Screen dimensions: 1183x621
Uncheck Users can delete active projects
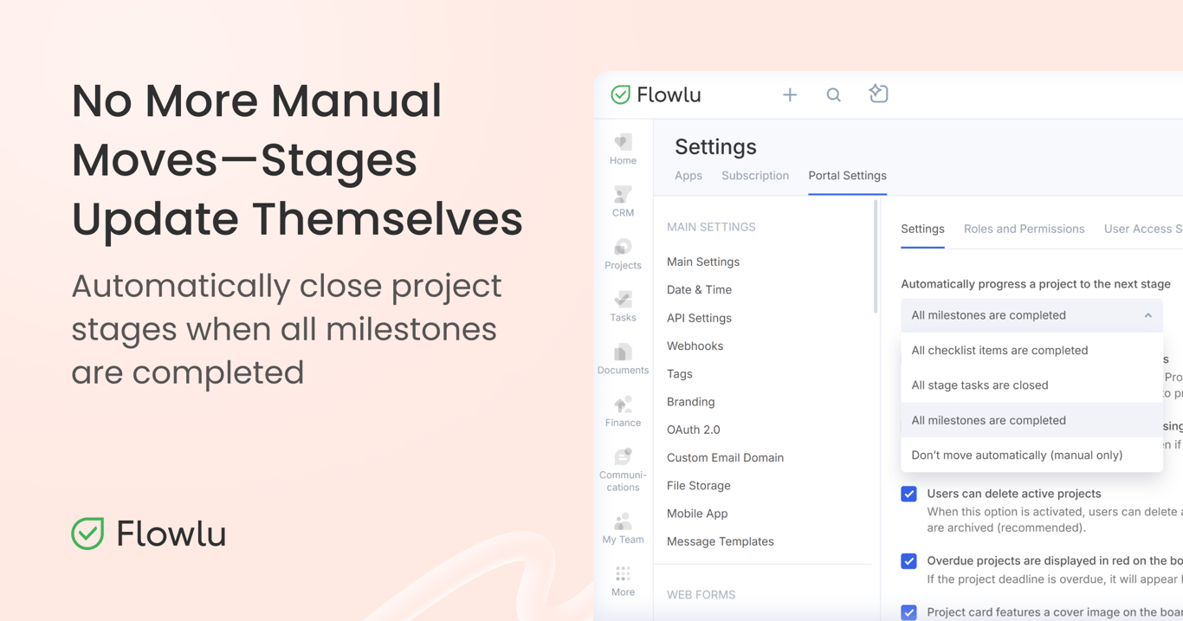tap(908, 494)
